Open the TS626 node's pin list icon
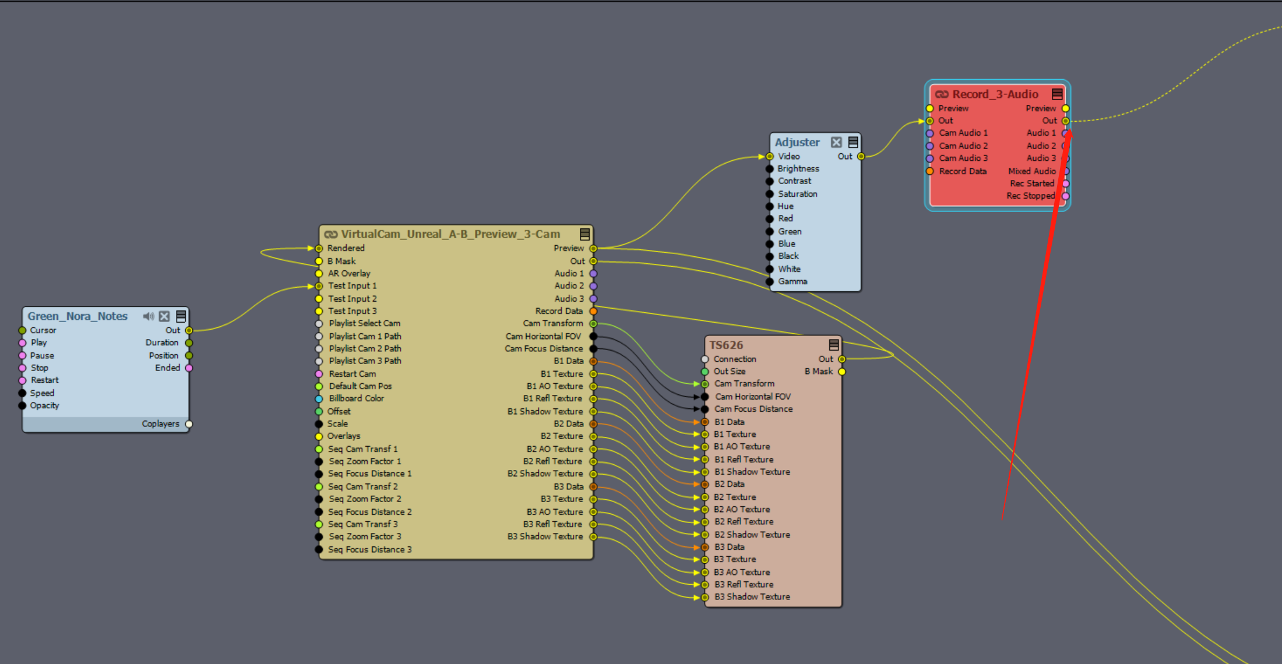This screenshot has width=1282, height=664. [834, 345]
